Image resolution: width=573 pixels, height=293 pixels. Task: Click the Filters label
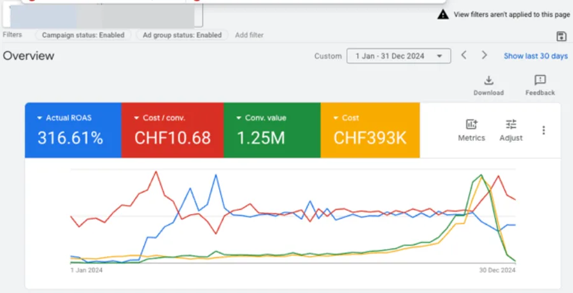click(x=13, y=35)
